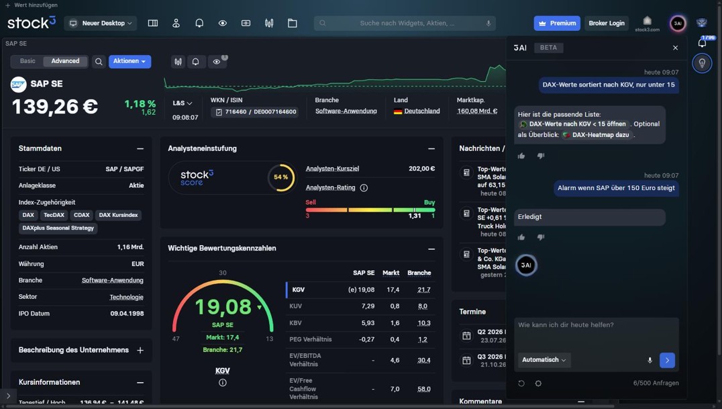
Task: Switch to Advanced view mode
Action: (x=65, y=61)
